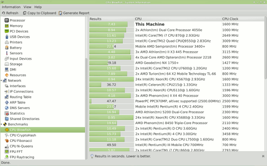Screen dimensions: 267x166
Task: Select the Pentium D CPU 3.60GHz row
Action: coord(177,128)
